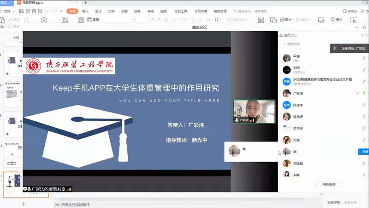Switch to the 插入 ribbon tab

pyautogui.click(x=85, y=11)
